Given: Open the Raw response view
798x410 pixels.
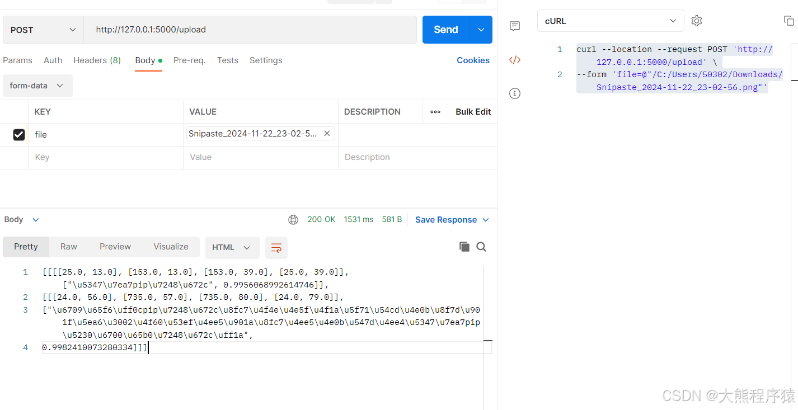Looking at the screenshot, I should [x=68, y=246].
